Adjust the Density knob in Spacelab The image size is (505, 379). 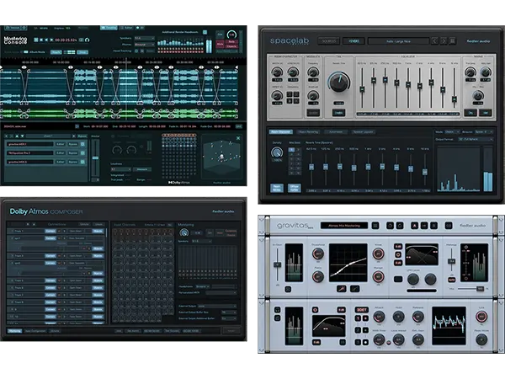click(x=277, y=152)
